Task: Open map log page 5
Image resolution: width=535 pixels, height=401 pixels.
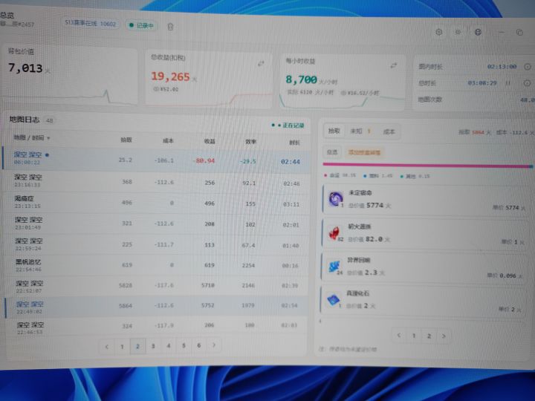Action: tap(184, 345)
